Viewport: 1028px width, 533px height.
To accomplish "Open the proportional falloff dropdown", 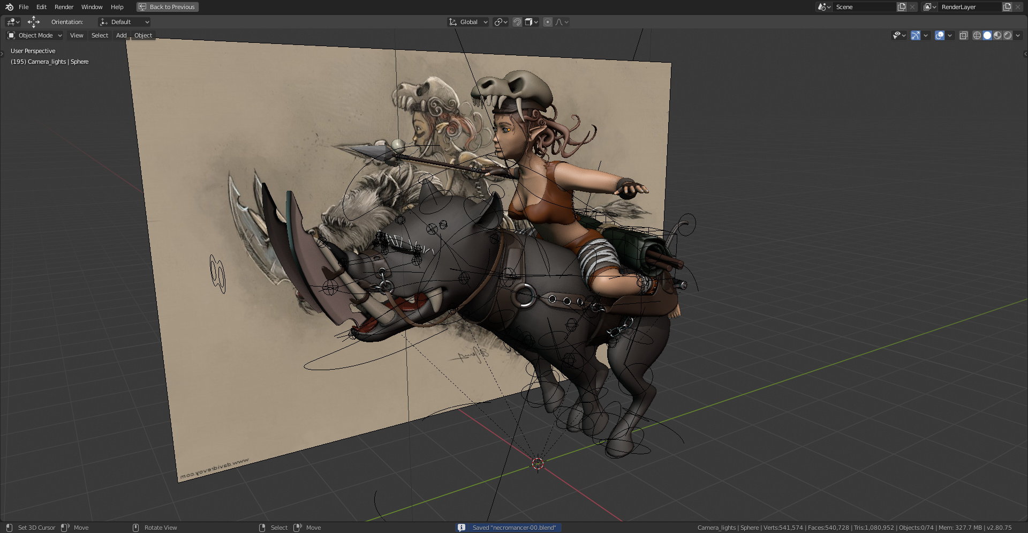I will 562,22.
